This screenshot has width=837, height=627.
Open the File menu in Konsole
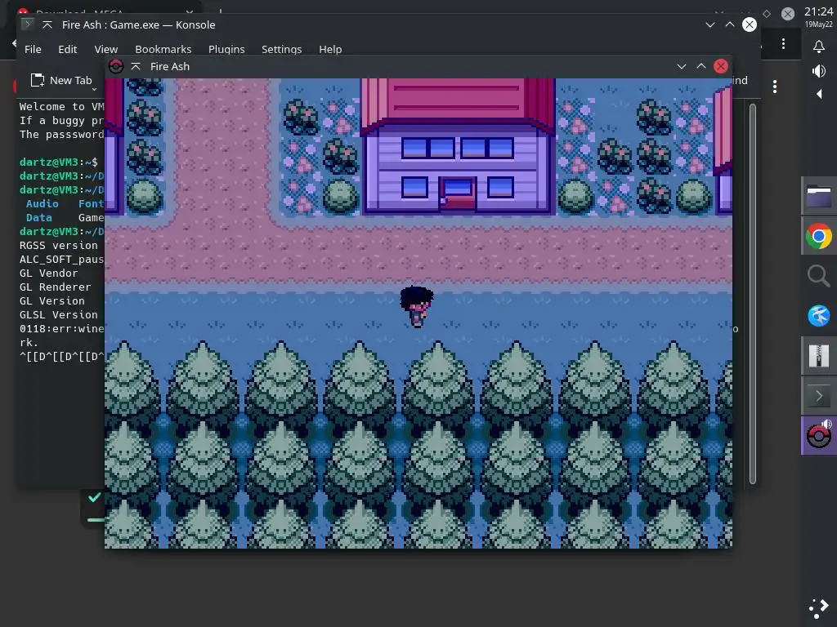click(33, 49)
